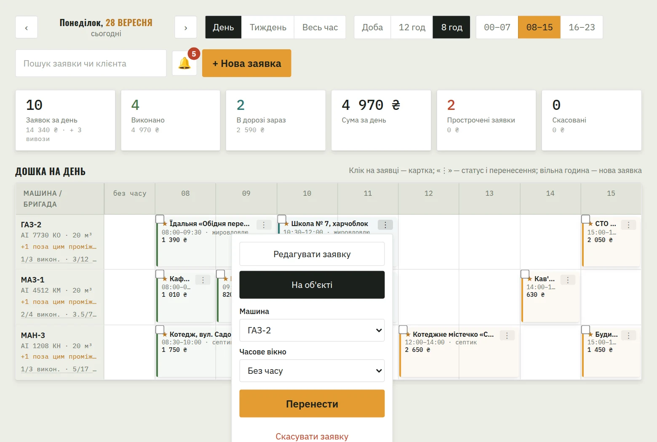The height and width of the screenshot is (442, 657).
Task: Select 12 год time scale
Action: [412, 27]
